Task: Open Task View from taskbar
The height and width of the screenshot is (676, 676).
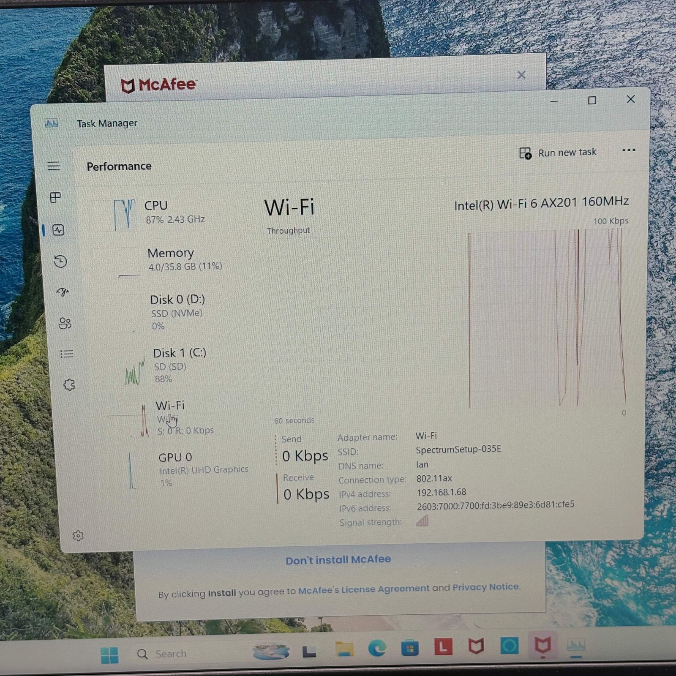Action: pyautogui.click(x=309, y=651)
